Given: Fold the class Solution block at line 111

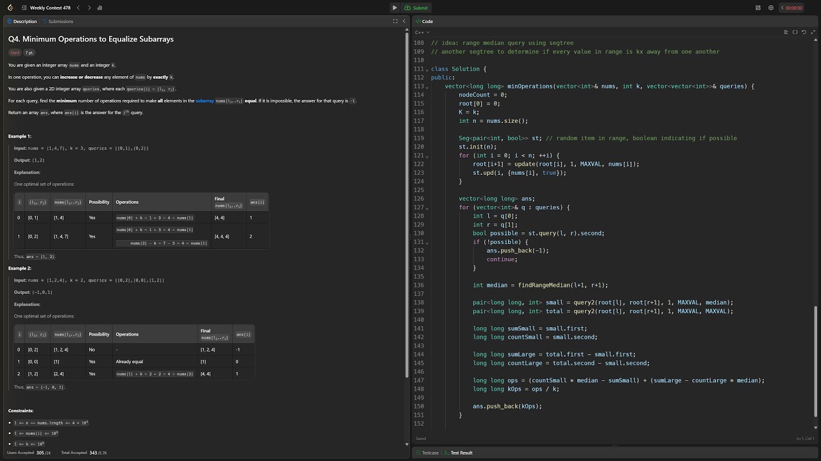Looking at the screenshot, I should pos(427,69).
